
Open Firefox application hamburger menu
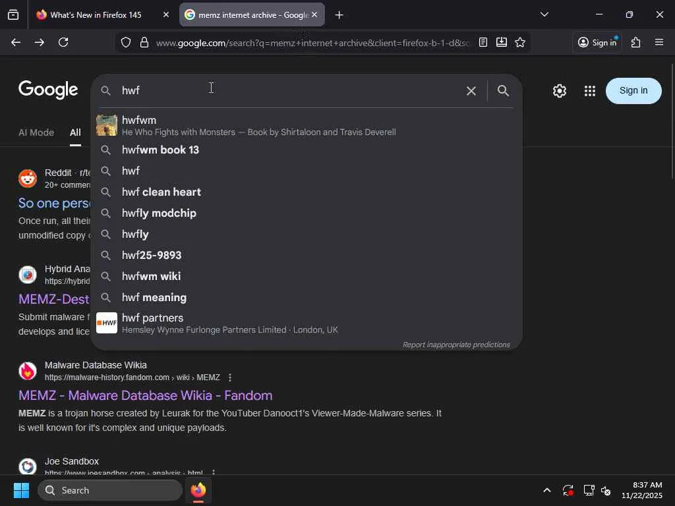point(659,42)
